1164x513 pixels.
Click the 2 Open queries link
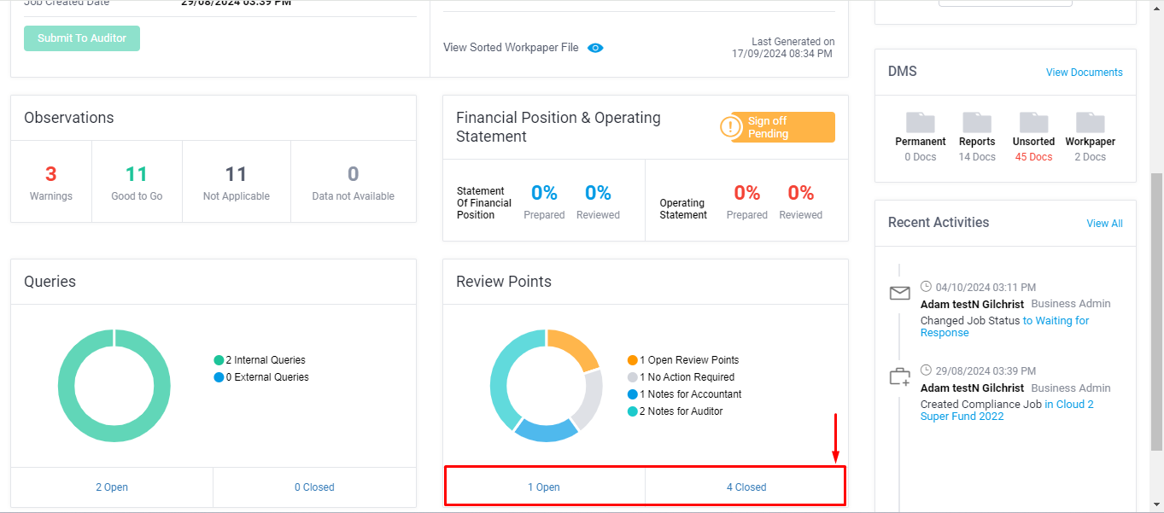pyautogui.click(x=112, y=487)
